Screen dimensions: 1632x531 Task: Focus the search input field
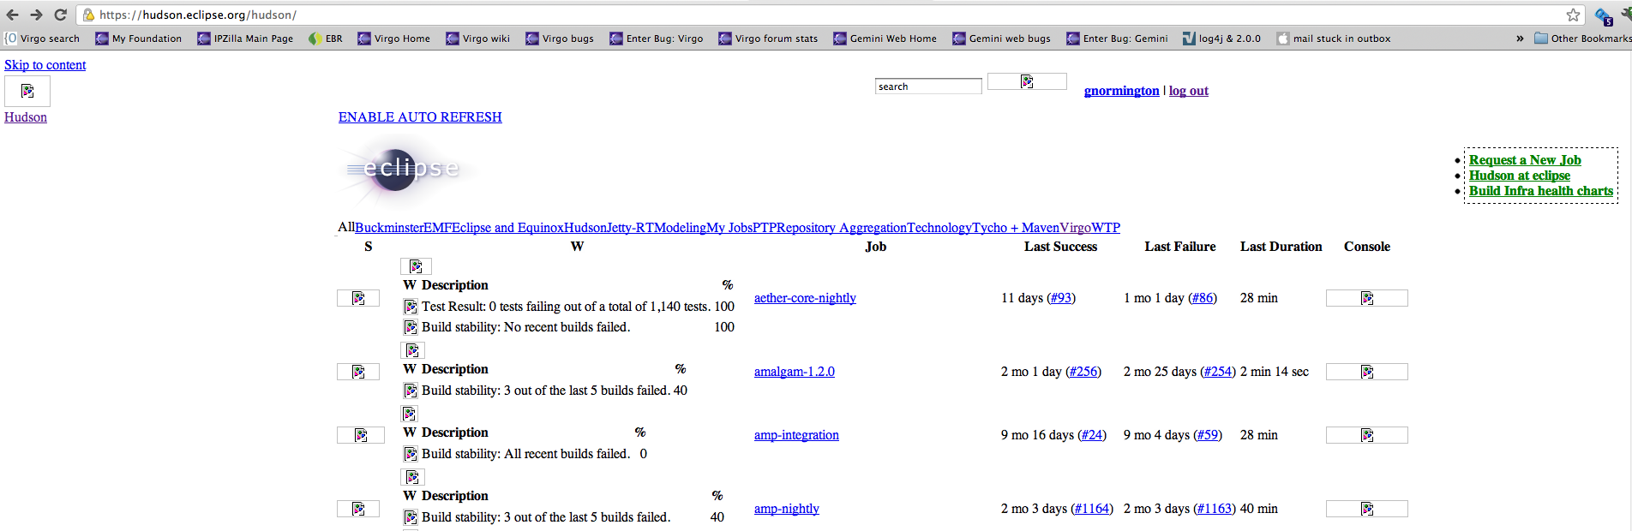tap(928, 87)
